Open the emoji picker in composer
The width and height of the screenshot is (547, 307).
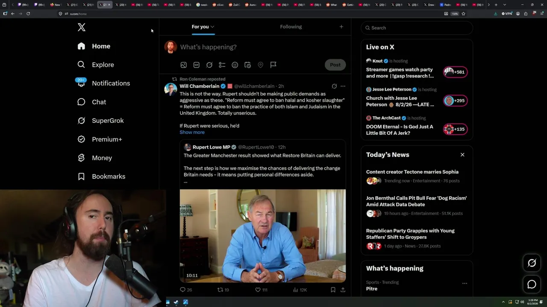(235, 65)
